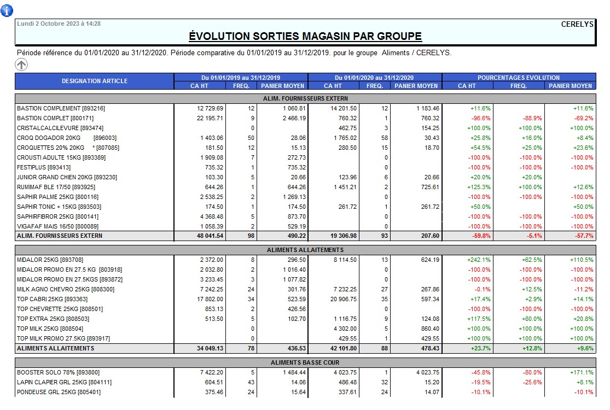Select the POURCENTAGES EVOLUTION column group header

tap(519, 78)
